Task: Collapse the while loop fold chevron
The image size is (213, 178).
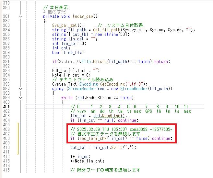Action: [20, 98]
